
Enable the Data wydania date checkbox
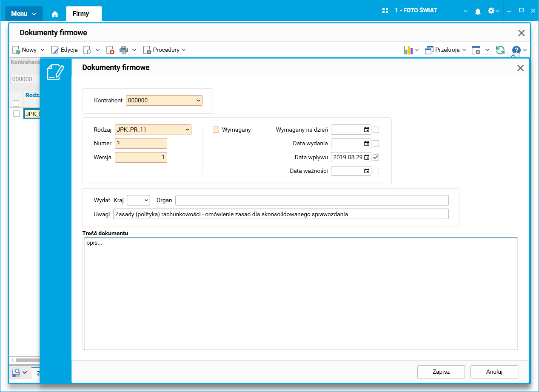point(376,144)
